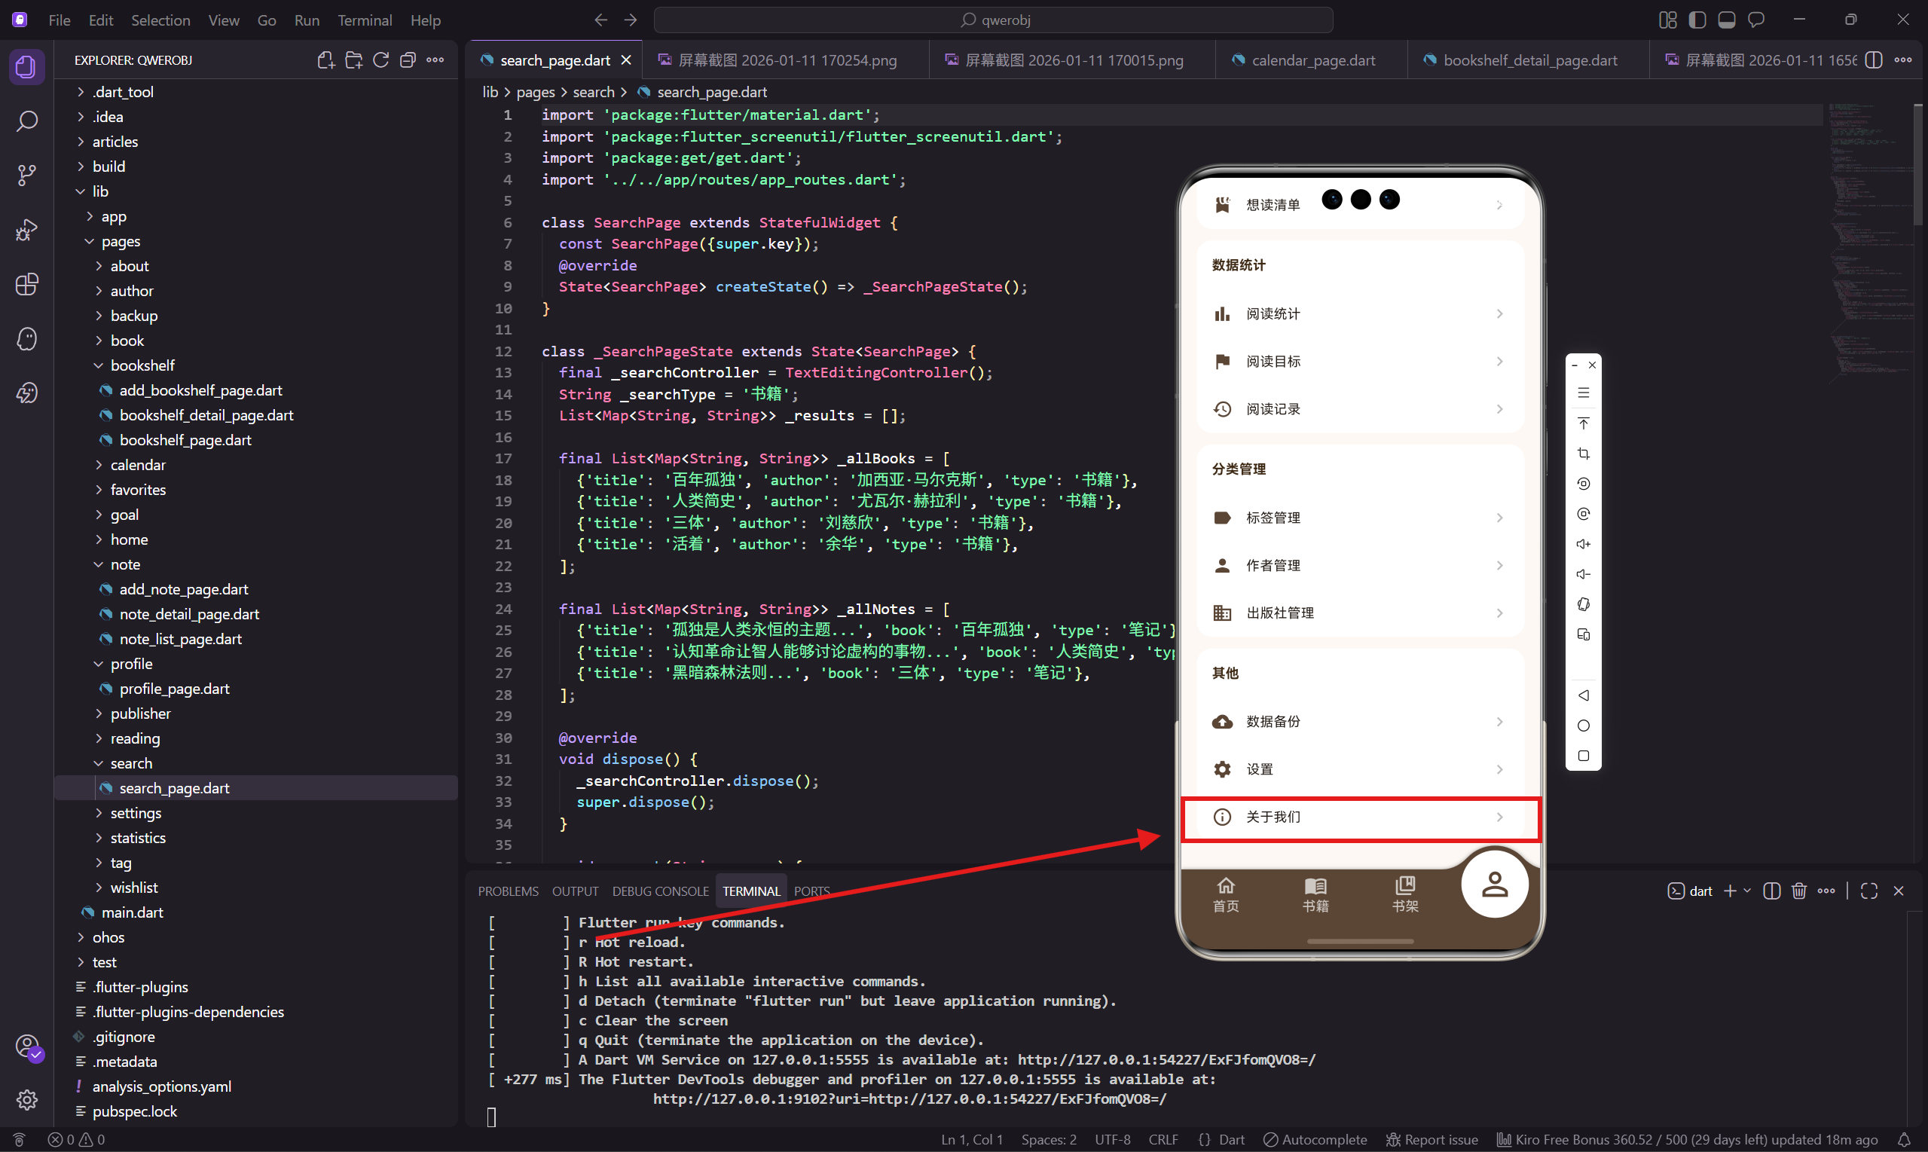The width and height of the screenshot is (1928, 1152).
Task: Open the Source Control view
Action: click(x=26, y=176)
